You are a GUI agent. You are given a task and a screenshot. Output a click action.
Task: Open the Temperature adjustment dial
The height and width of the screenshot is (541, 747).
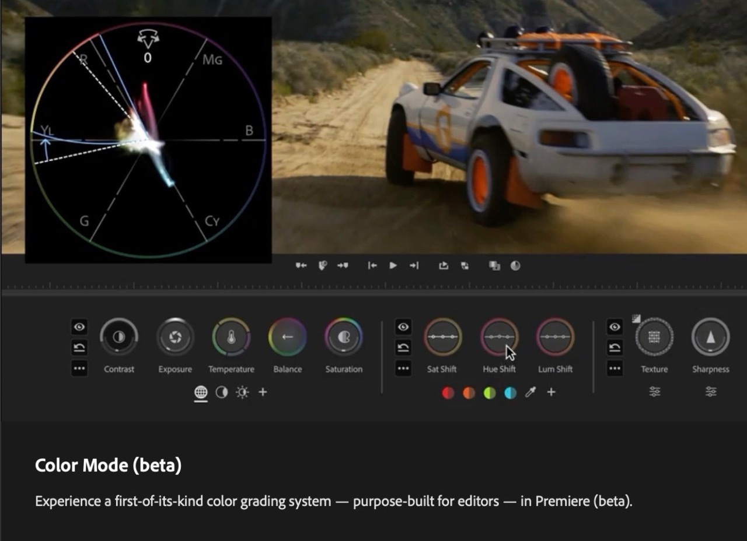coord(231,337)
